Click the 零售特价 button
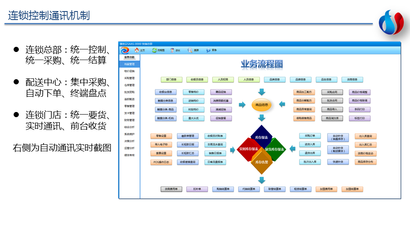This screenshot has width=410, height=230. click(193, 92)
